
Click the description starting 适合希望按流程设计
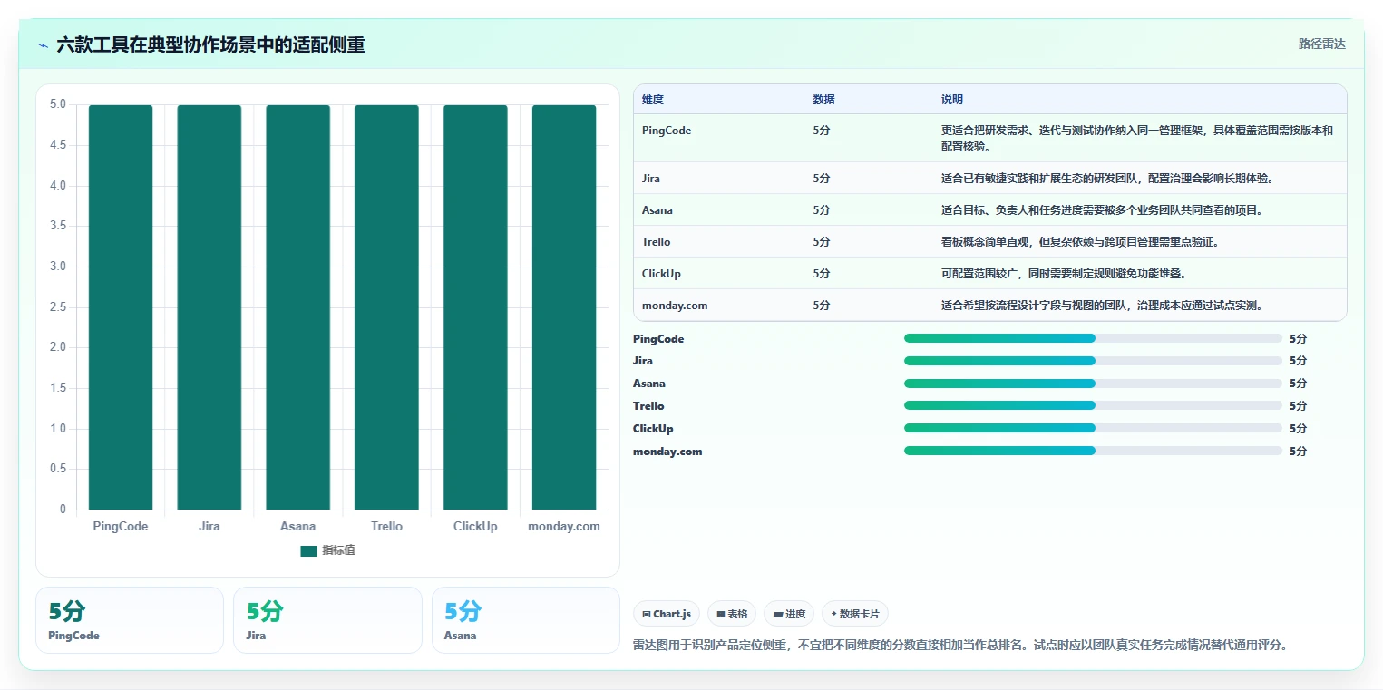click(1102, 306)
